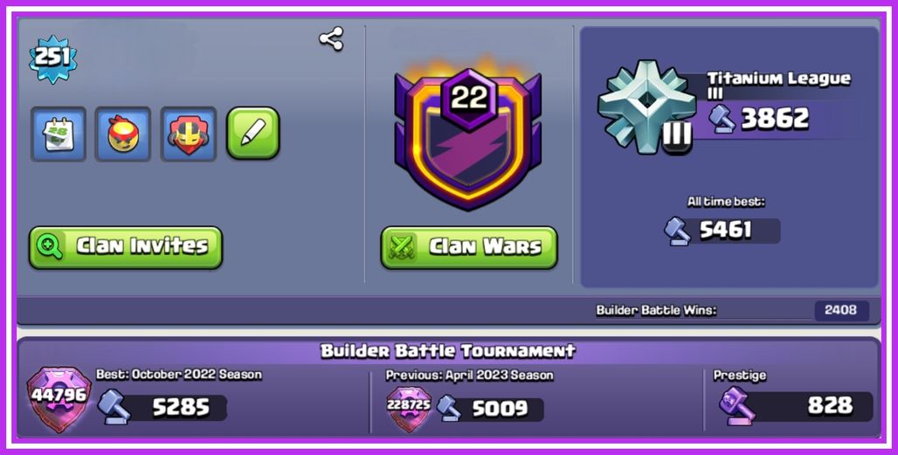Tap the share icon
Image resolution: width=898 pixels, height=455 pixels.
click(x=331, y=39)
